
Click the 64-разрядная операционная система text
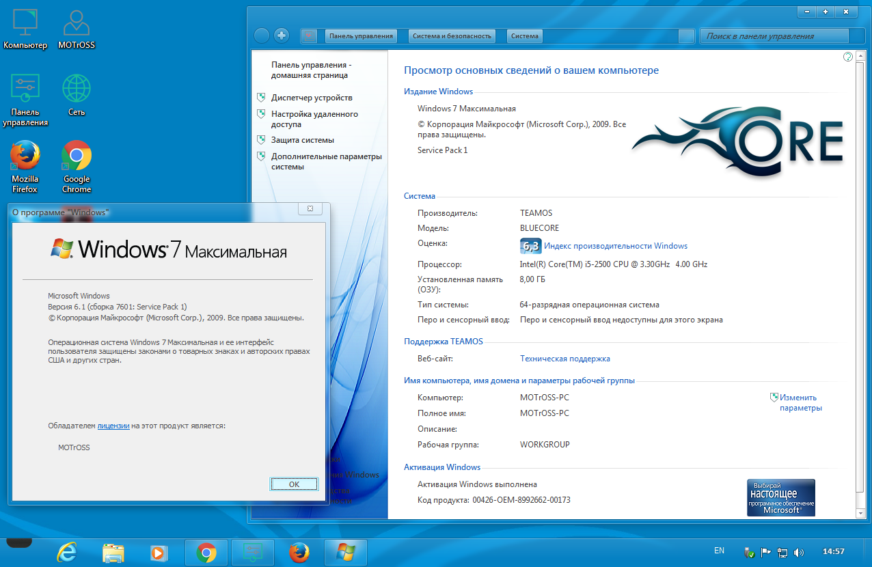click(590, 305)
